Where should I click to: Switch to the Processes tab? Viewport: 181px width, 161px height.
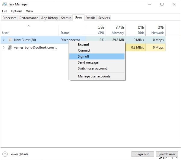[9, 18]
